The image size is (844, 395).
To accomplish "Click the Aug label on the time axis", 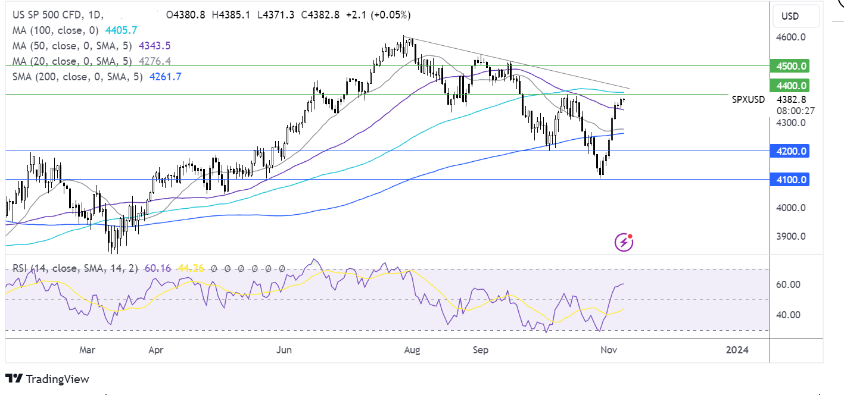I will tap(412, 350).
